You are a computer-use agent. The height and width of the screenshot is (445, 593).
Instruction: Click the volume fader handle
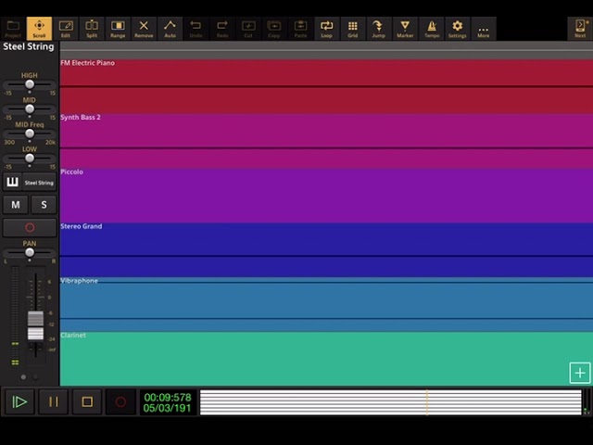tap(35, 326)
